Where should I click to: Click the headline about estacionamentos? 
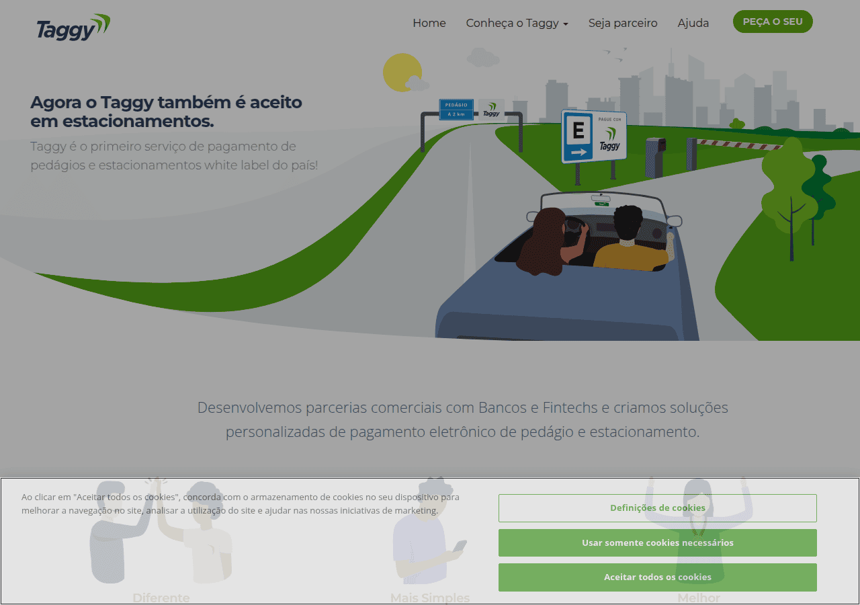click(166, 112)
